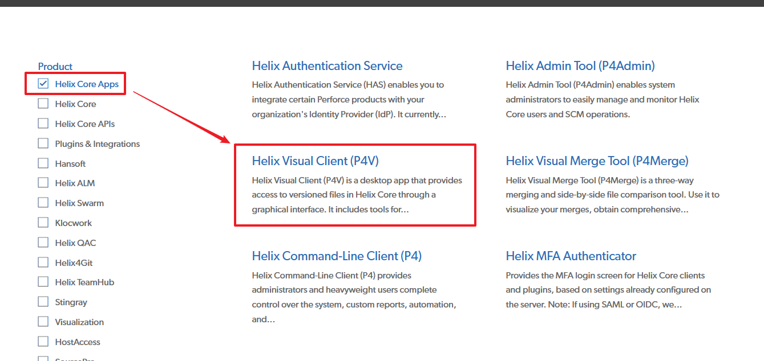Open the Helix Command-Line Client (P4) link
This screenshot has width=764, height=361.
pos(337,256)
